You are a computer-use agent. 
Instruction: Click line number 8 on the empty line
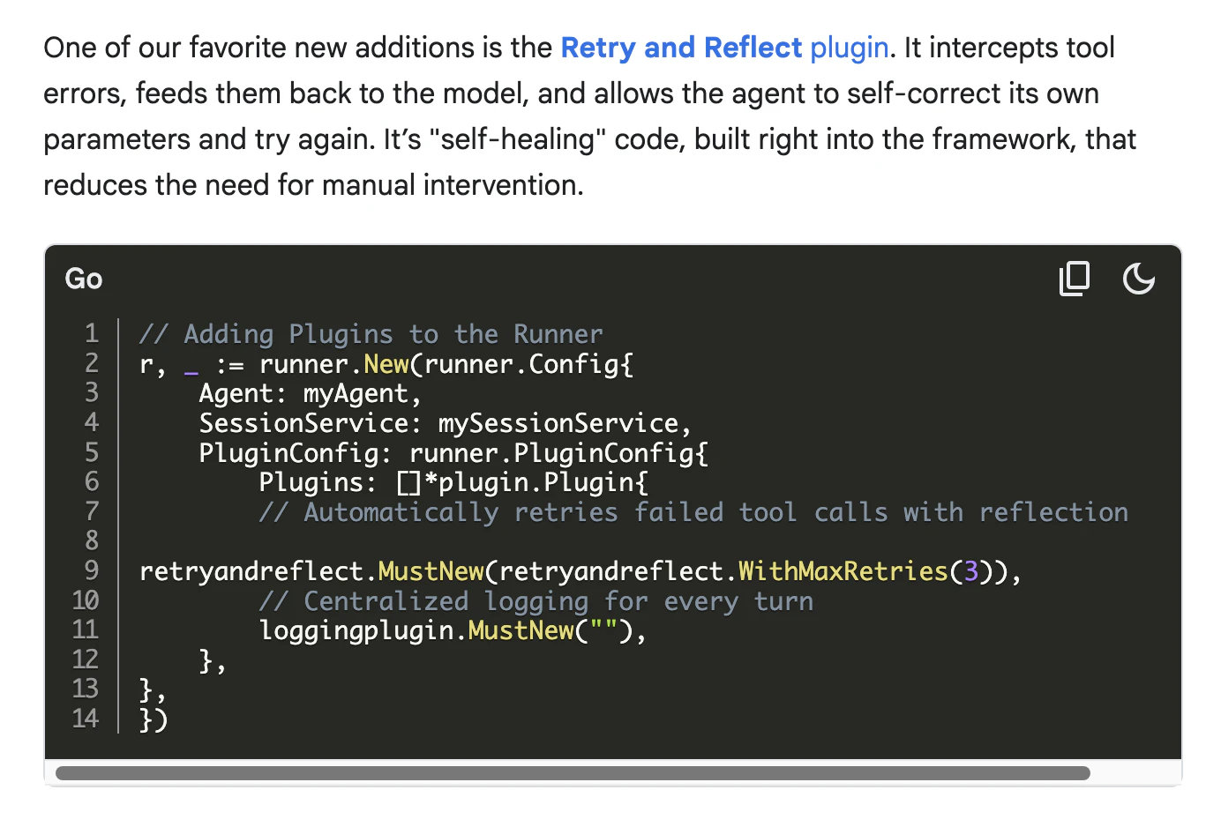click(92, 540)
